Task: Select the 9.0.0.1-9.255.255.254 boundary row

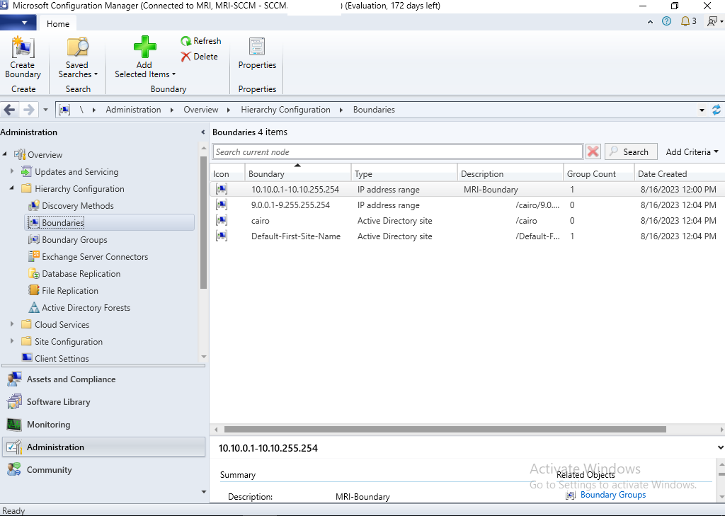Action: coord(467,205)
